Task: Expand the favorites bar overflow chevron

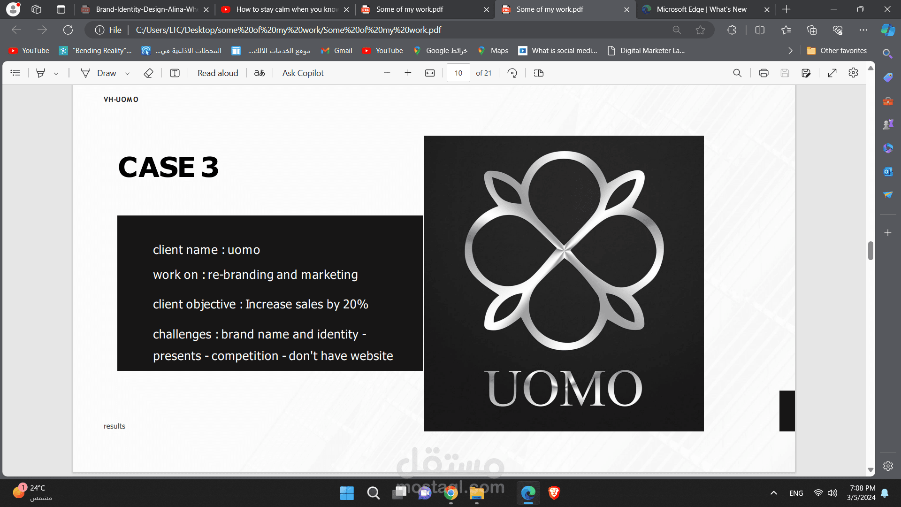Action: (790, 51)
